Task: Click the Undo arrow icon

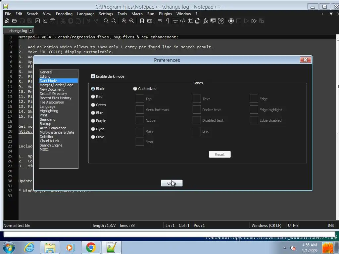Action: coord(88,21)
